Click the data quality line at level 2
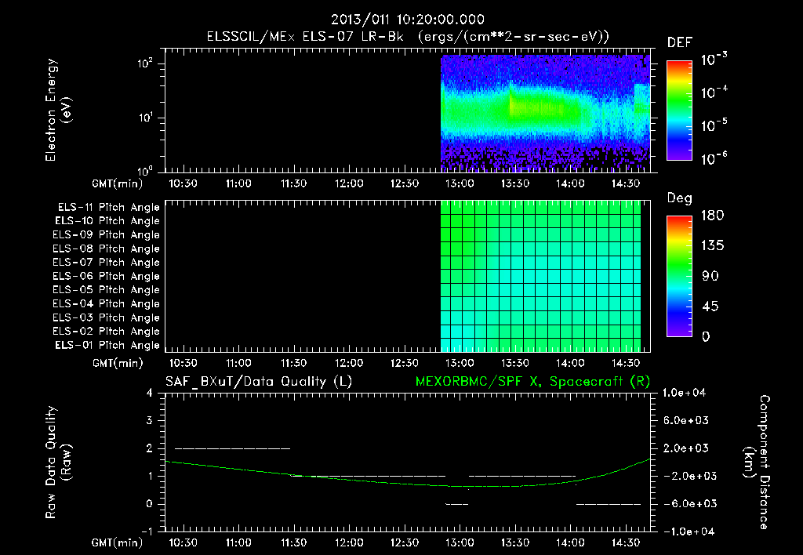The height and width of the screenshot is (555, 803). click(232, 448)
